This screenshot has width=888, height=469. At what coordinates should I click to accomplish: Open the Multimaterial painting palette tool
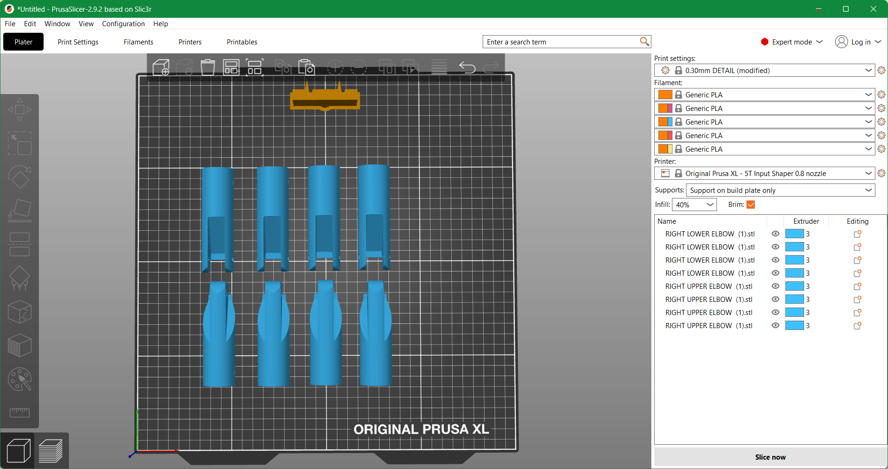click(20, 379)
